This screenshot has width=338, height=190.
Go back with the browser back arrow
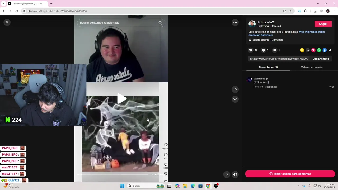point(4,11)
